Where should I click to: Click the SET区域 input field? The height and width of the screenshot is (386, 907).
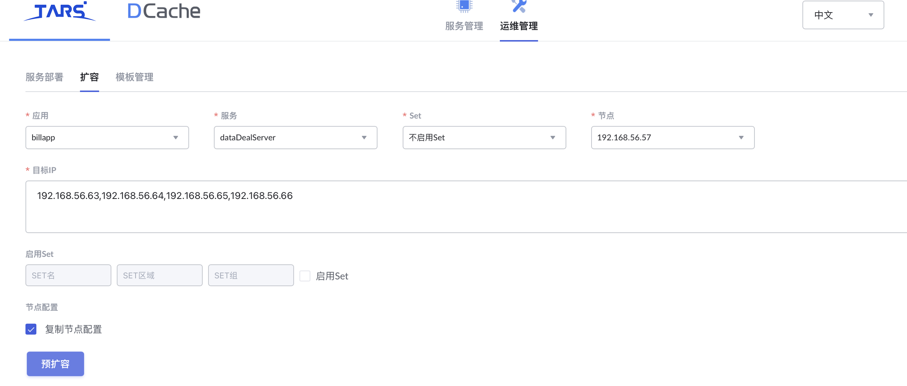159,275
